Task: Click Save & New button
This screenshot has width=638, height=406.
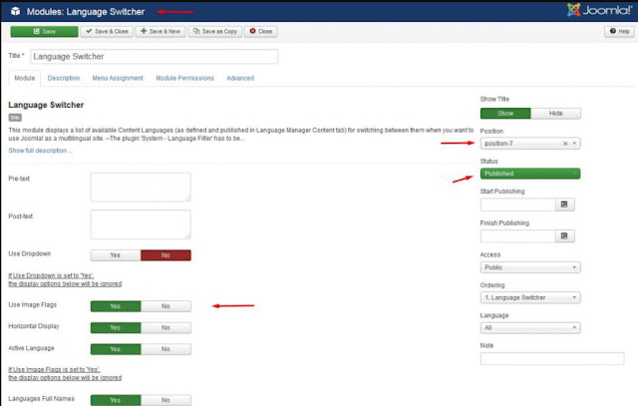Action: (x=160, y=31)
